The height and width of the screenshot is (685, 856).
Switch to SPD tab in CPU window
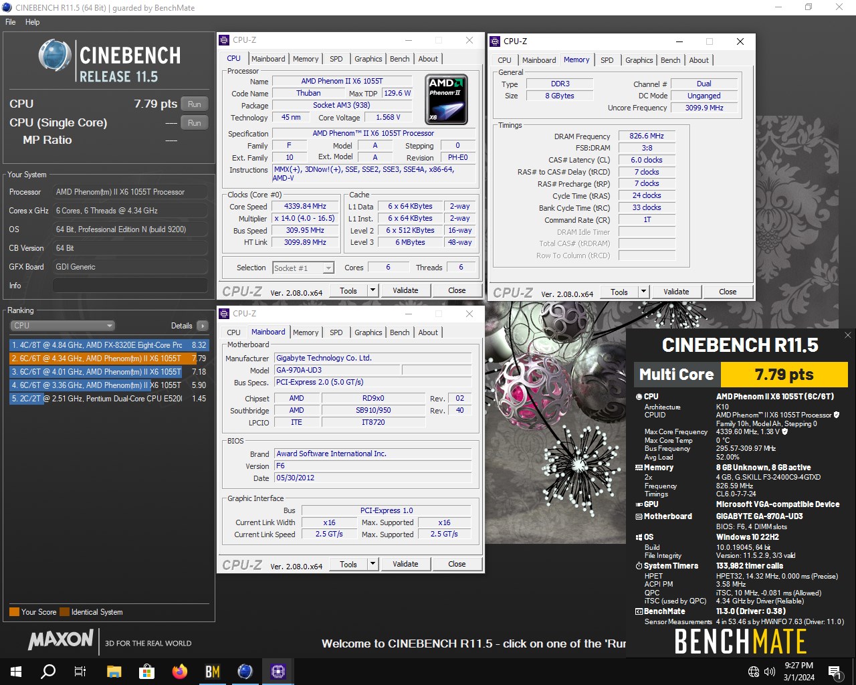pyautogui.click(x=336, y=59)
